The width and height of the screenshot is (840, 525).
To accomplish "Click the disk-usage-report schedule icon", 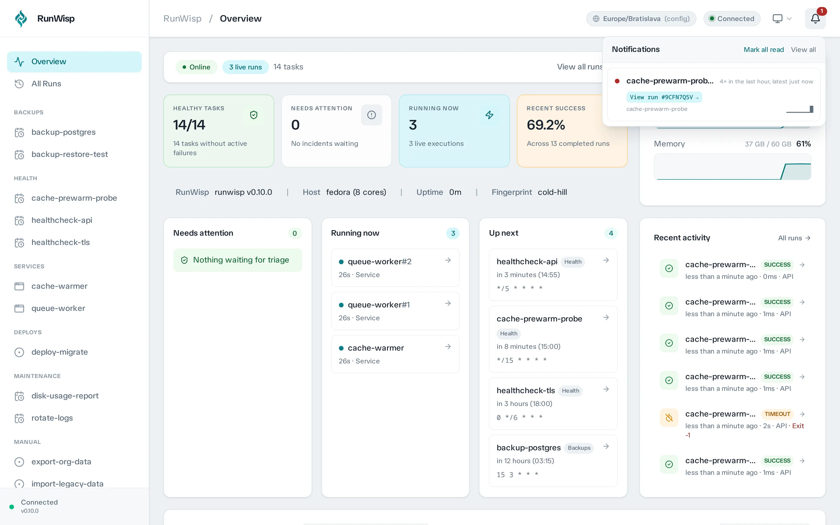I will pyautogui.click(x=19, y=396).
